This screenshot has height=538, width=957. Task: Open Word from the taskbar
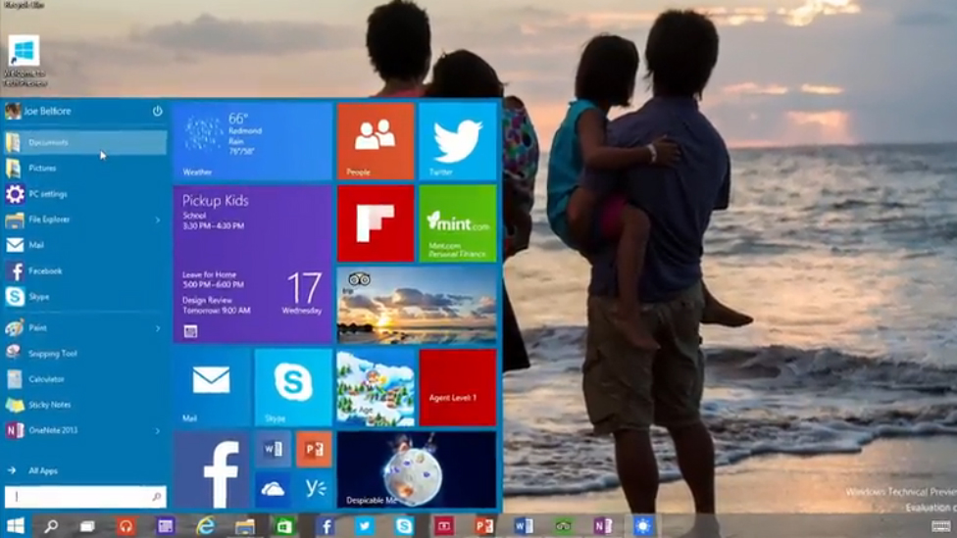pos(524,526)
